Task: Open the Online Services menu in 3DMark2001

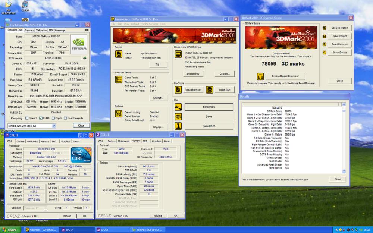Action: [x=150, y=24]
